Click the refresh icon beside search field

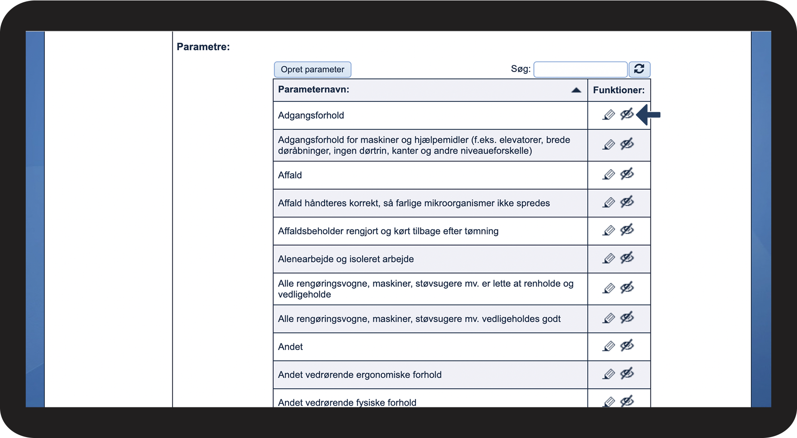pyautogui.click(x=639, y=69)
